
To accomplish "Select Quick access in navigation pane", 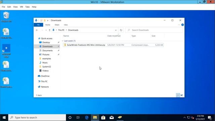I will pos(47,38).
